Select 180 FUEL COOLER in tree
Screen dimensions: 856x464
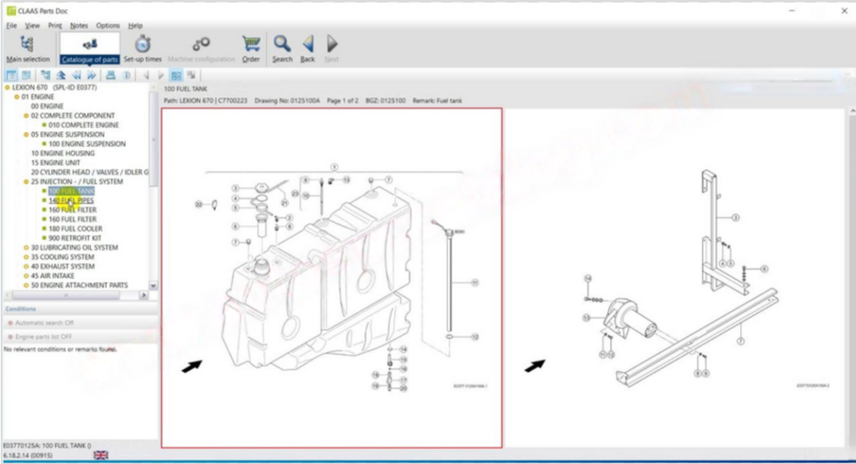pyautogui.click(x=74, y=228)
